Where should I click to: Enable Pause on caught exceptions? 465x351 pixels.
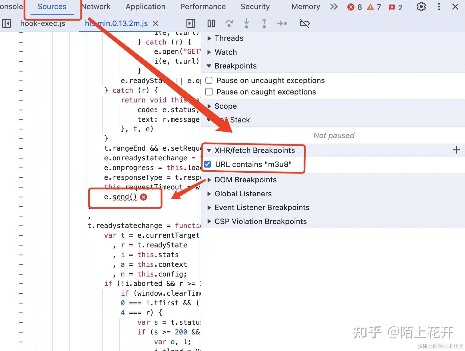(x=209, y=92)
